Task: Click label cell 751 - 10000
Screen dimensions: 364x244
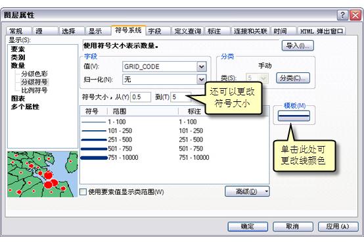Action: click(194, 158)
